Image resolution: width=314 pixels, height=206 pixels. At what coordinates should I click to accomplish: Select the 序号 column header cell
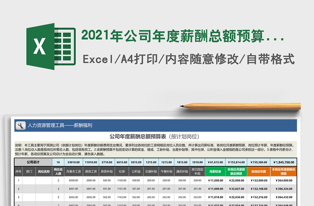pos(18,172)
